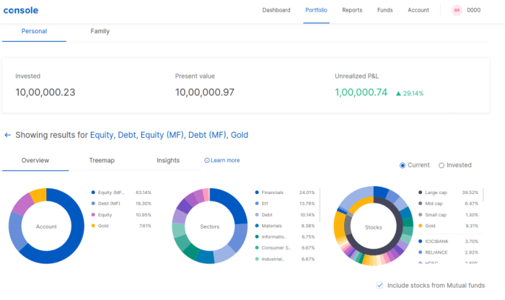The image size is (505, 300).
Task: Click the back arrow beside Showing results
Action: point(8,135)
